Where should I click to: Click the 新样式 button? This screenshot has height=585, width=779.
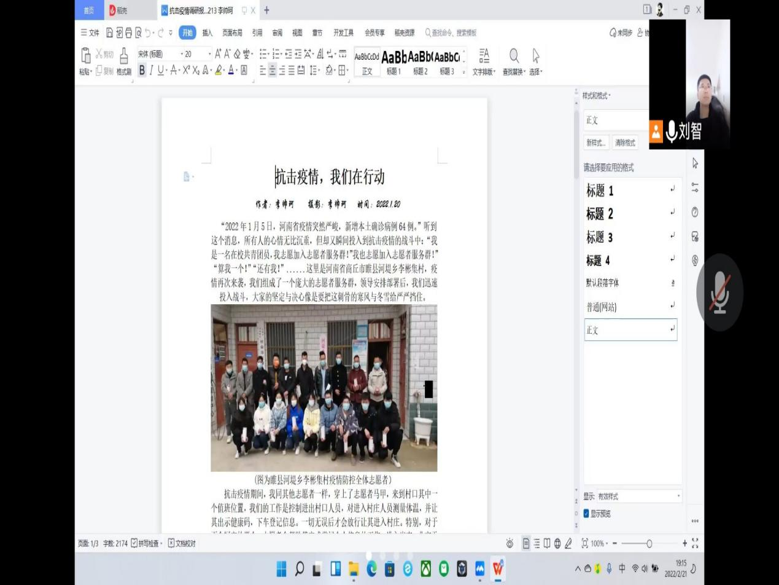(595, 143)
